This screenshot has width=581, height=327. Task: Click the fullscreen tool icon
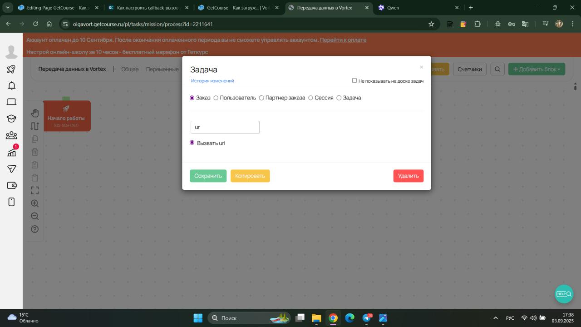pos(35,190)
